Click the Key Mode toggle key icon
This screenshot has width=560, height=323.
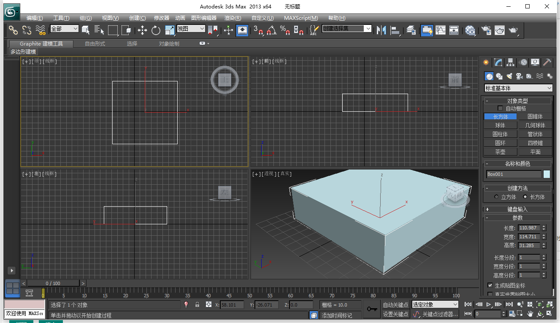coord(372,309)
